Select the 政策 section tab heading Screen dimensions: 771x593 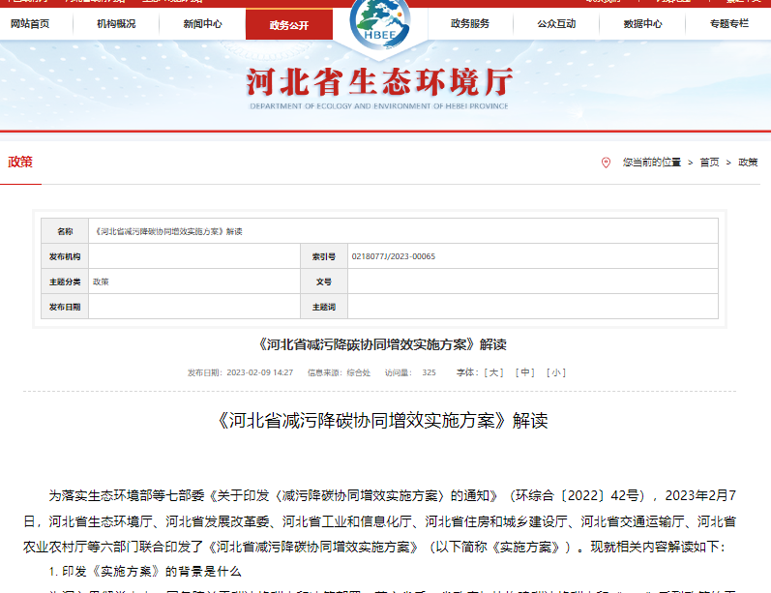[x=20, y=162]
